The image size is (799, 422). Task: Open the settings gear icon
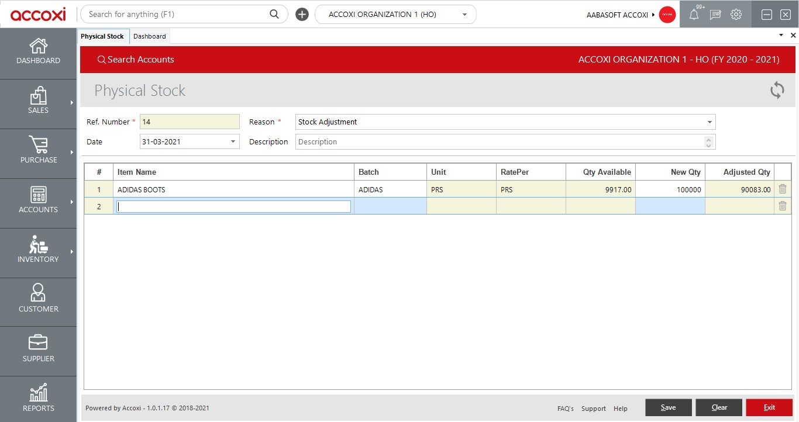point(736,15)
